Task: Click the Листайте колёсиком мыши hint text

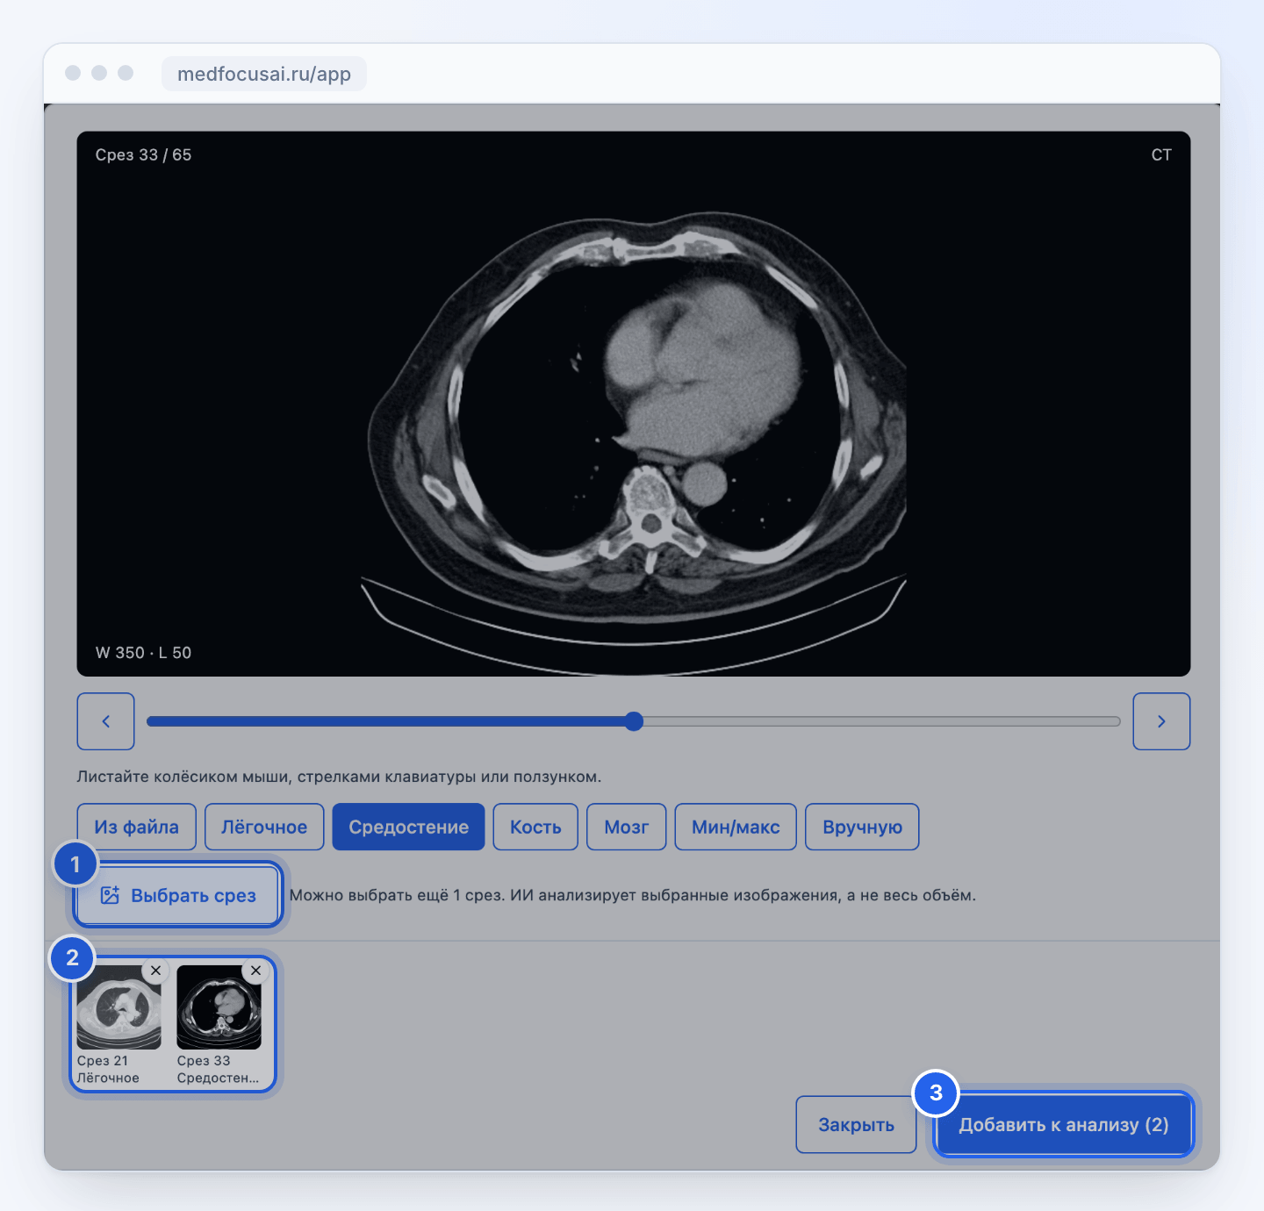Action: point(339,777)
